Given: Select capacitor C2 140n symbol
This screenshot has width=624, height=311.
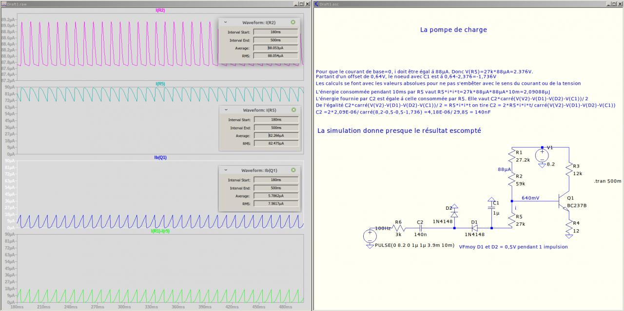Looking at the screenshot, I should tap(421, 228).
